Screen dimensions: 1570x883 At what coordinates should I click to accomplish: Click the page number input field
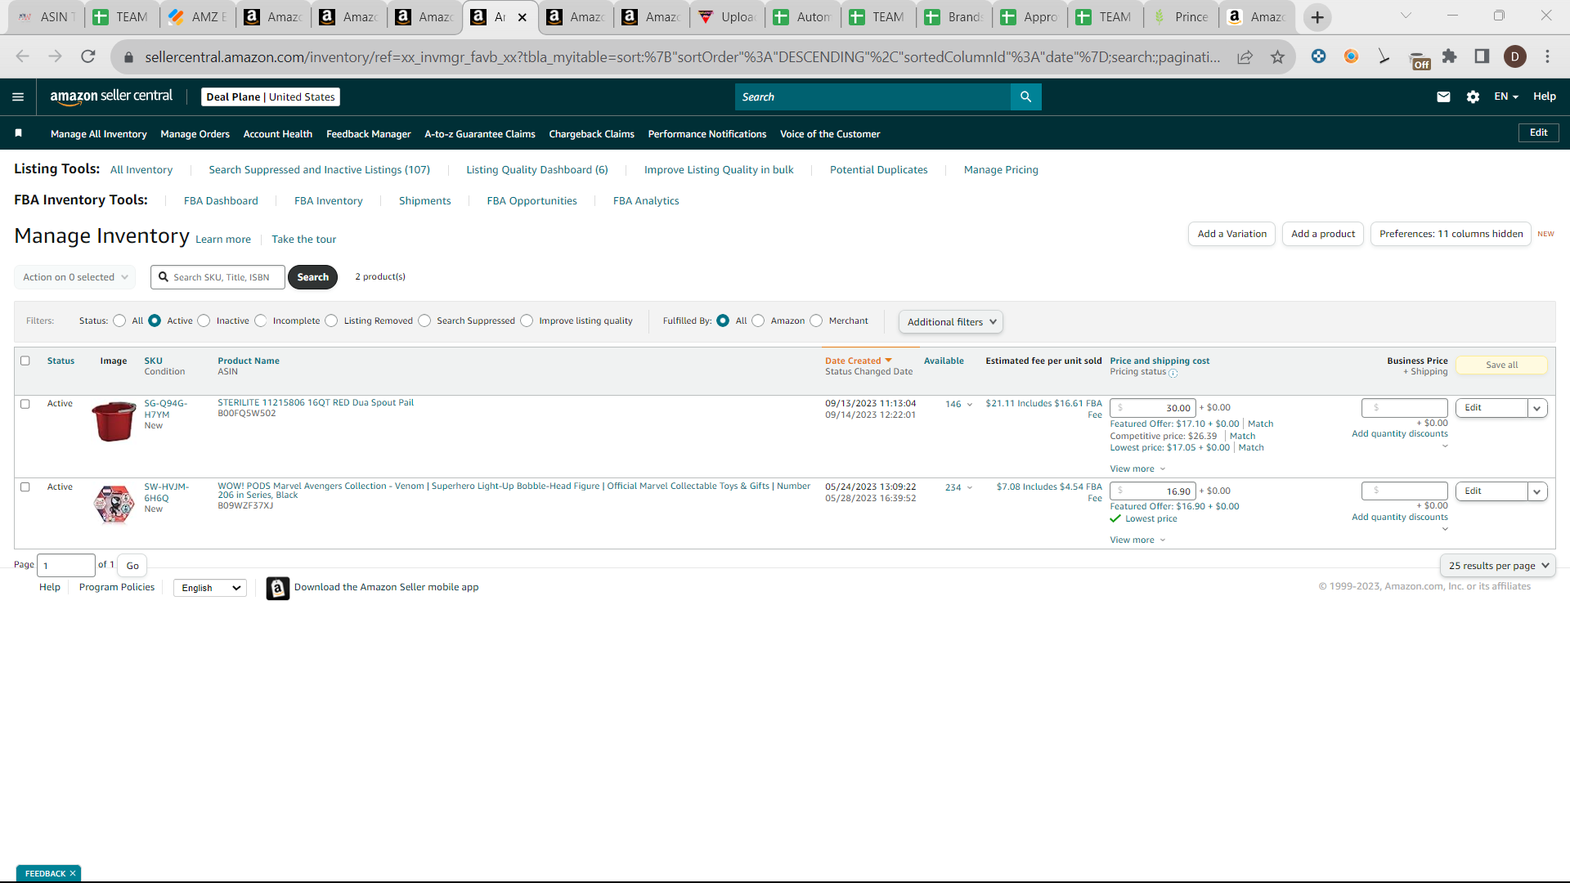point(66,566)
